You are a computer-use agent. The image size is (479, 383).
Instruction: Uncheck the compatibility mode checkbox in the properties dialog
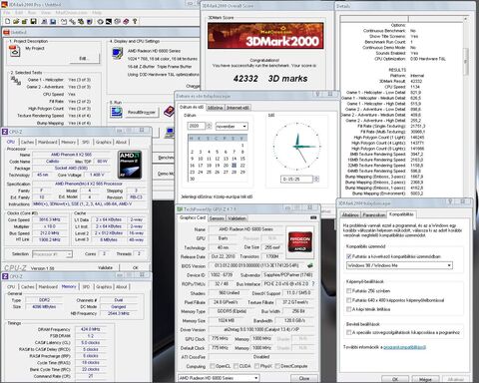pyautogui.click(x=348, y=256)
